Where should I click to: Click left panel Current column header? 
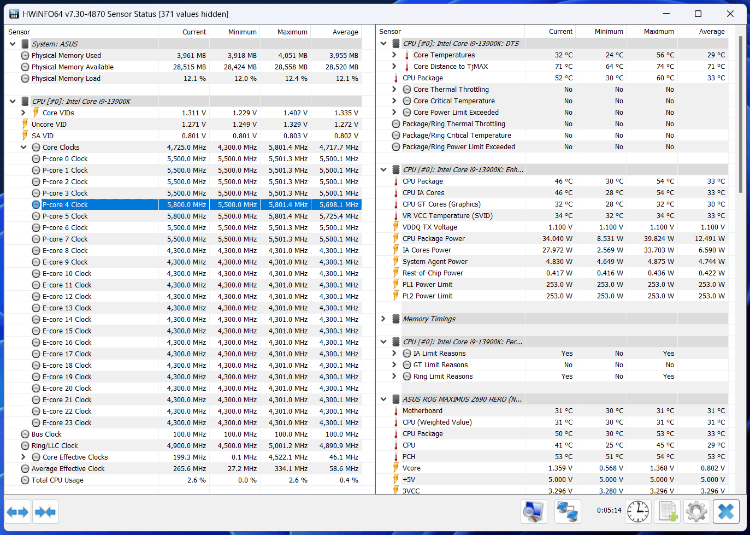click(184, 32)
